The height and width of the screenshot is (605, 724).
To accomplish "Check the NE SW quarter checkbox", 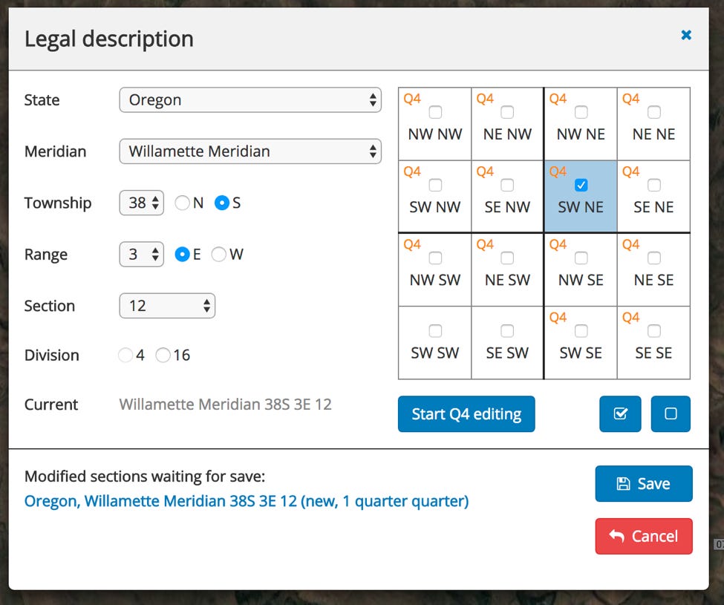I will point(507,258).
